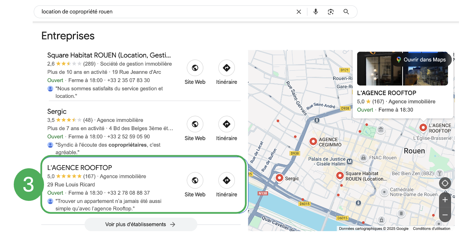This screenshot has width=471, height=239.
Task: Get directions to L'AGENCE ROOFTOP
Action: click(227, 181)
